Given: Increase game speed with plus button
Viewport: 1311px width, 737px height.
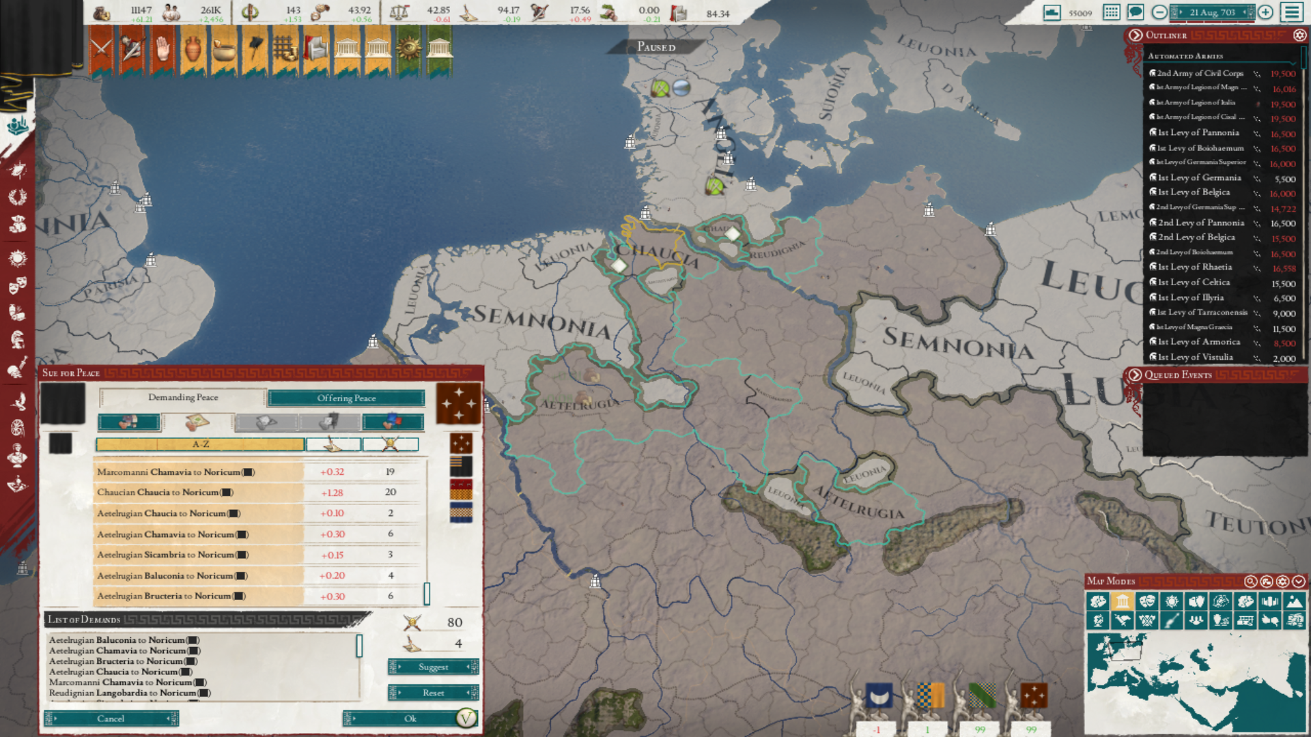Looking at the screenshot, I should (1265, 12).
